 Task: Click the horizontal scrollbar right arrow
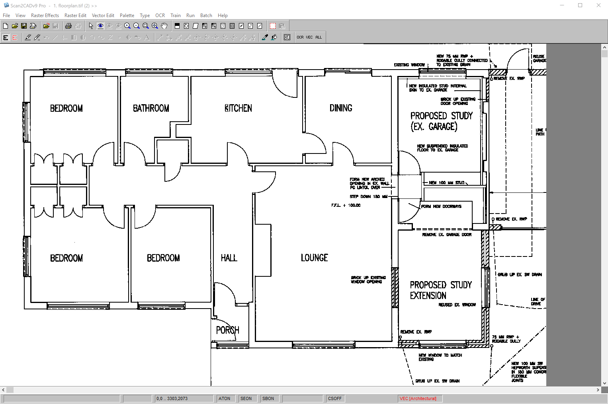(x=597, y=390)
